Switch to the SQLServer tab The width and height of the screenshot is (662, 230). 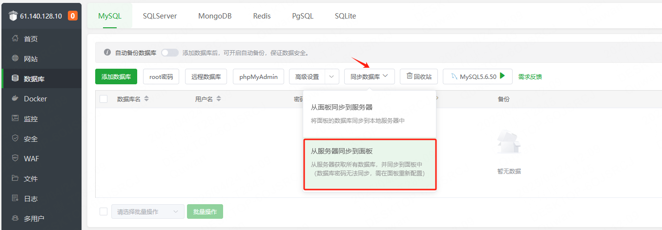160,16
